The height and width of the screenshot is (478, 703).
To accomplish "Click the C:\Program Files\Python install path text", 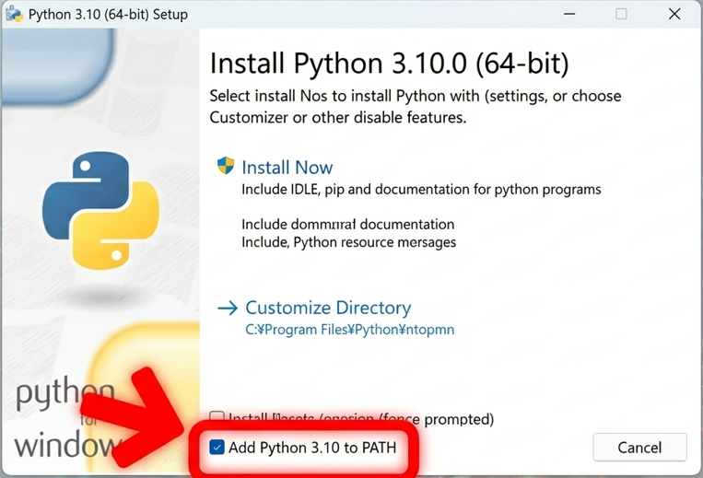I will (x=349, y=329).
